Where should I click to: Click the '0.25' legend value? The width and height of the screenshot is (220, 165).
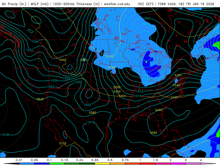click(80, 160)
